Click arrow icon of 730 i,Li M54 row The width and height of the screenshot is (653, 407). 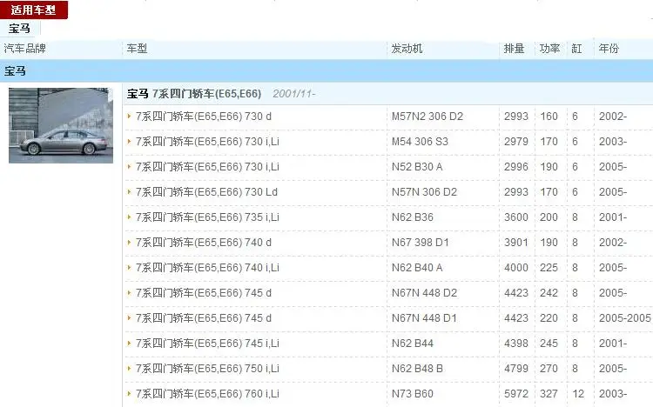pos(130,142)
